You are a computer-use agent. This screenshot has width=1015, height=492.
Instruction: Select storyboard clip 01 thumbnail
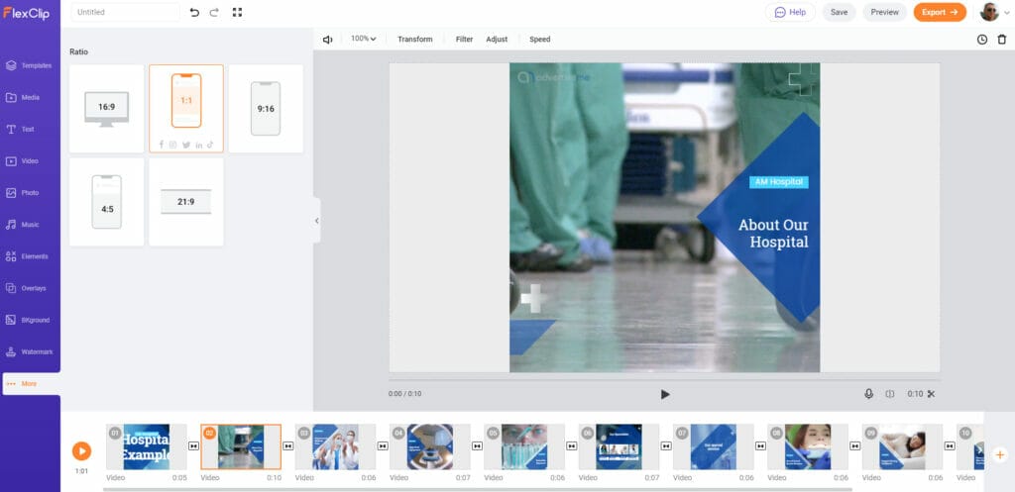click(x=147, y=446)
